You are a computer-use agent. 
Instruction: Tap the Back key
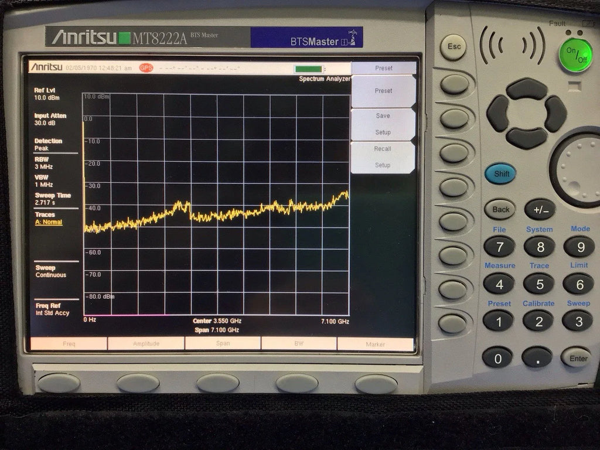pos(500,209)
